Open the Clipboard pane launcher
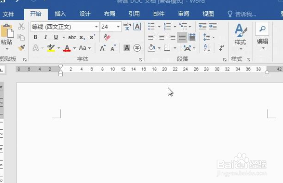The height and width of the screenshot is (183, 283). (x=25, y=60)
